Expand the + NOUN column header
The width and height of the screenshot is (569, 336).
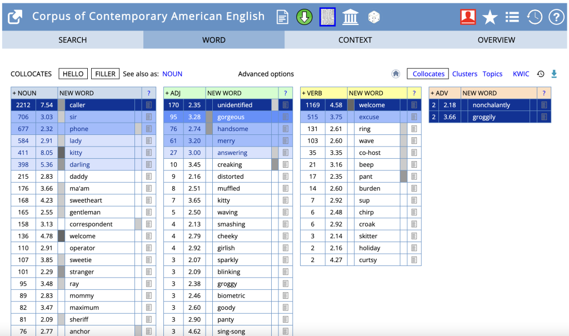(24, 93)
